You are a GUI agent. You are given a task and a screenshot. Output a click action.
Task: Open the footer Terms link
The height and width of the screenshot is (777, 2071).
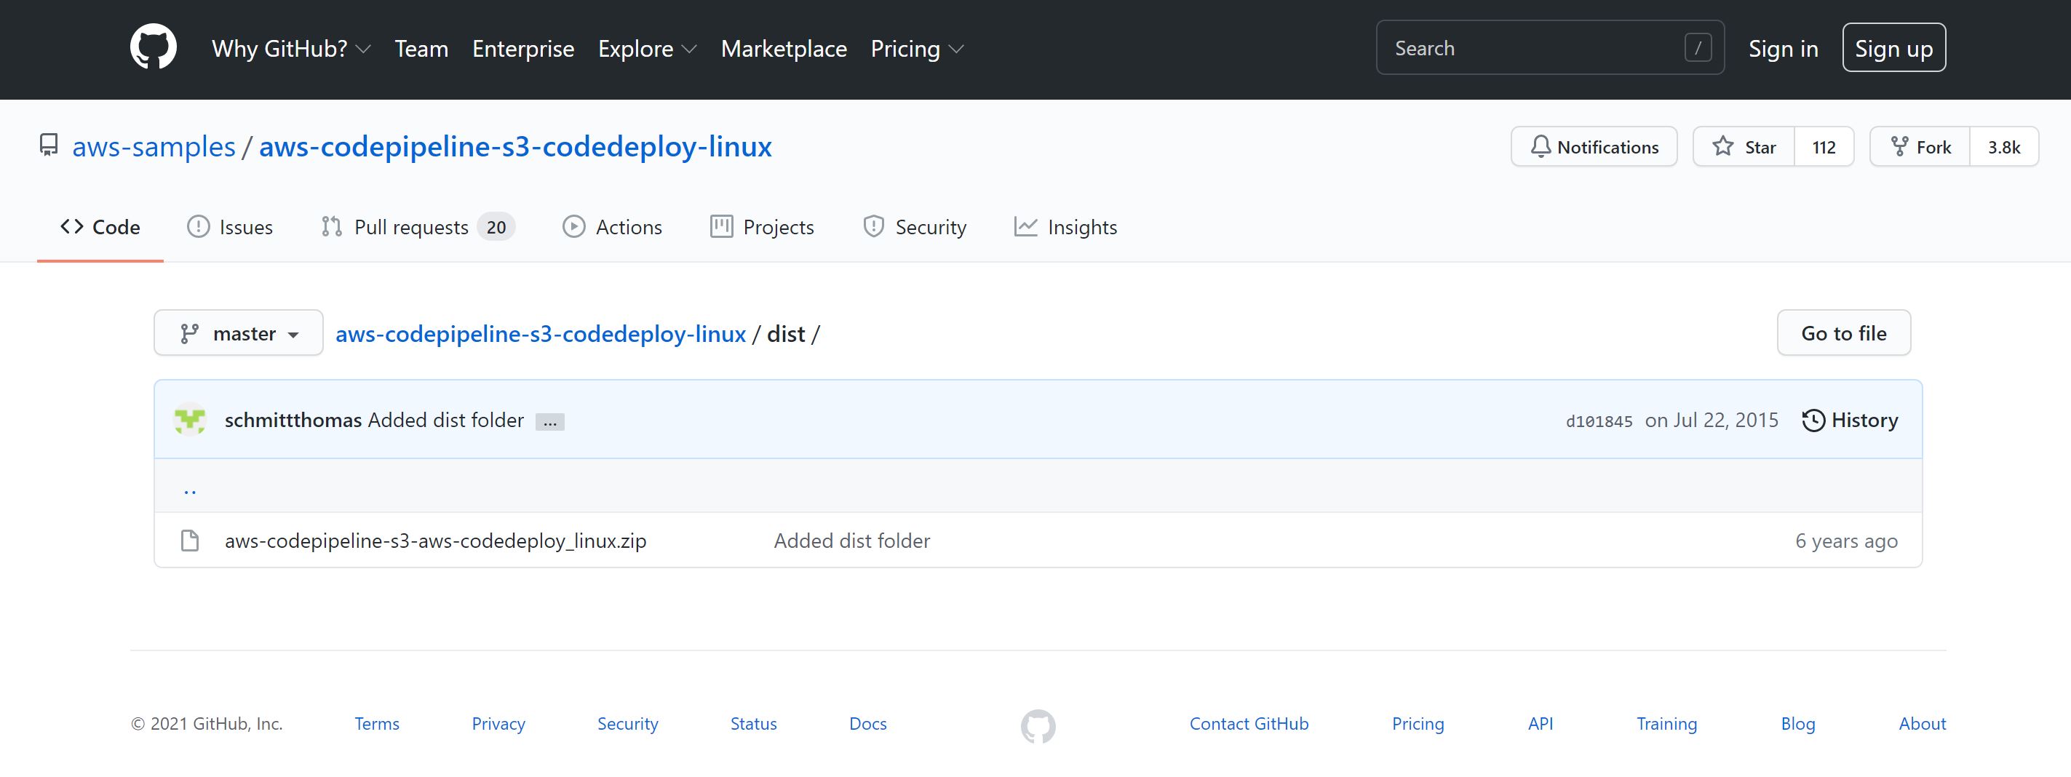click(377, 723)
